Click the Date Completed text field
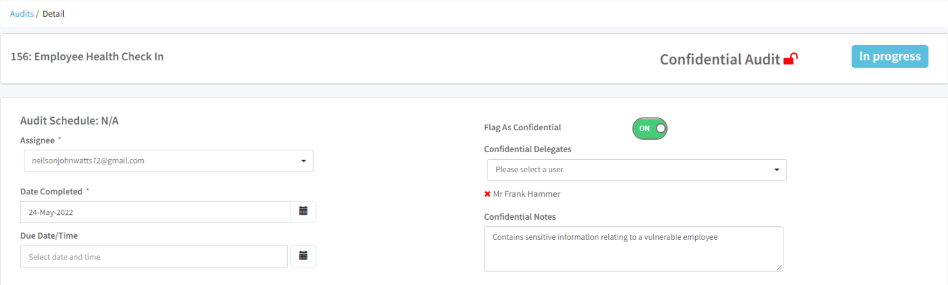This screenshot has height=285, width=948. tap(155, 212)
